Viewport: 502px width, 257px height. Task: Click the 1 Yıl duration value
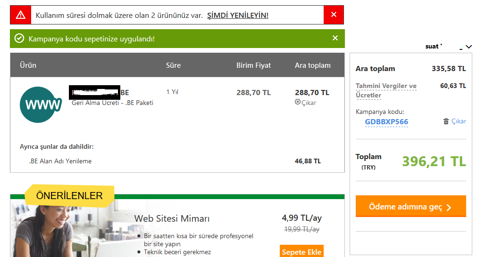pos(172,92)
